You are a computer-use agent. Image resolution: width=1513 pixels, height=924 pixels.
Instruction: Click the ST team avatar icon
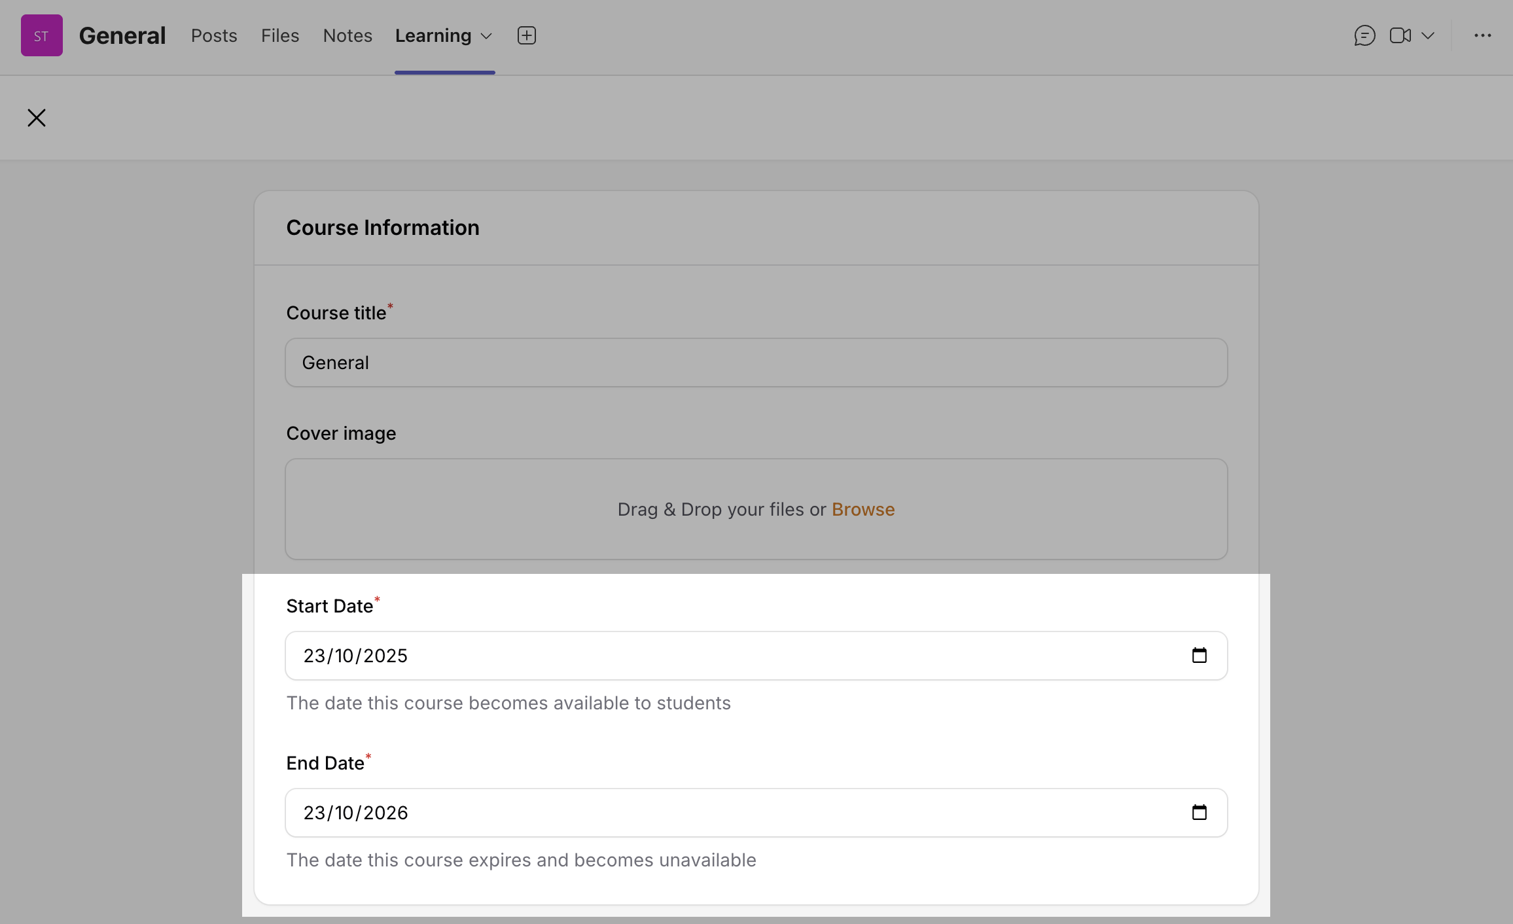(41, 35)
